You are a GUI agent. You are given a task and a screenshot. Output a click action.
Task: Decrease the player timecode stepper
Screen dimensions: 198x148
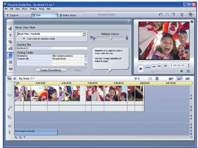point(189,66)
